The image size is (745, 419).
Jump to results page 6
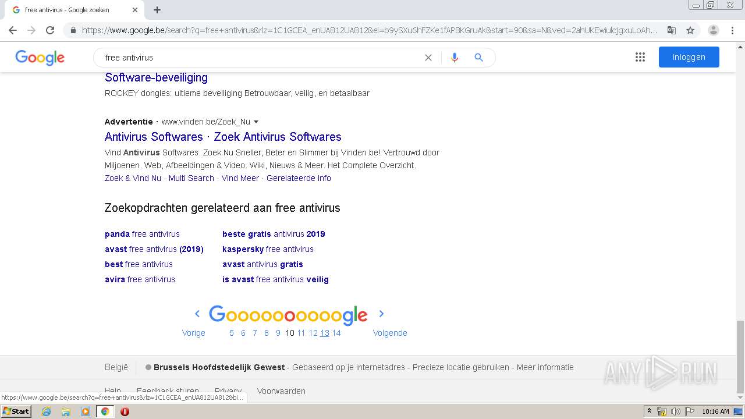[x=243, y=333]
